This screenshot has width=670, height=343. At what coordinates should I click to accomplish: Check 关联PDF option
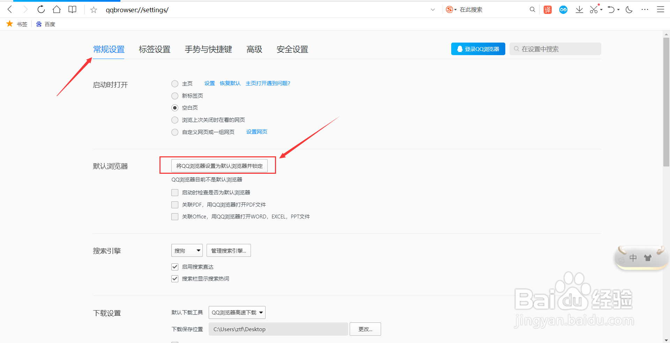[175, 205]
